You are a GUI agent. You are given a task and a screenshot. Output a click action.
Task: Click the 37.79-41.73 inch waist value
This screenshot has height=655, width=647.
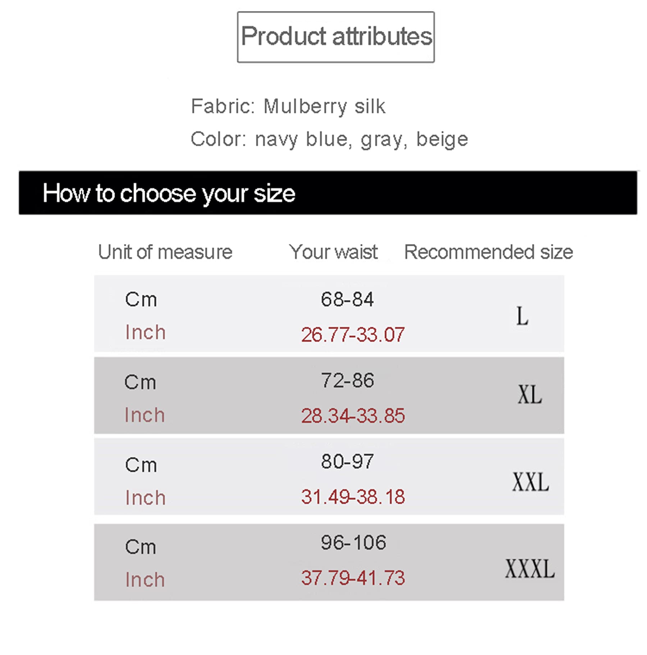click(353, 578)
